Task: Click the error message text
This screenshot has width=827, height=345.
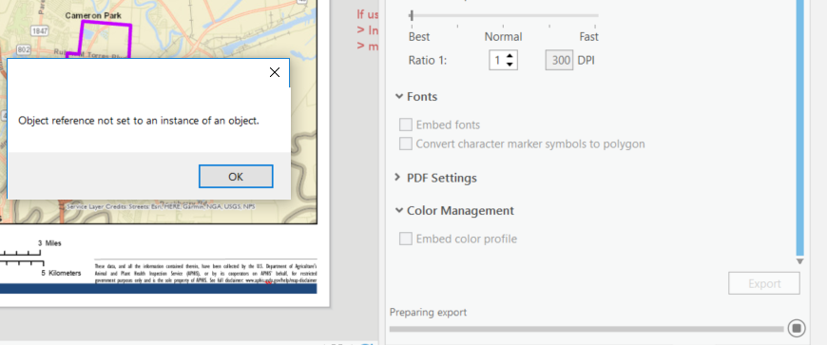Action: 139,121
